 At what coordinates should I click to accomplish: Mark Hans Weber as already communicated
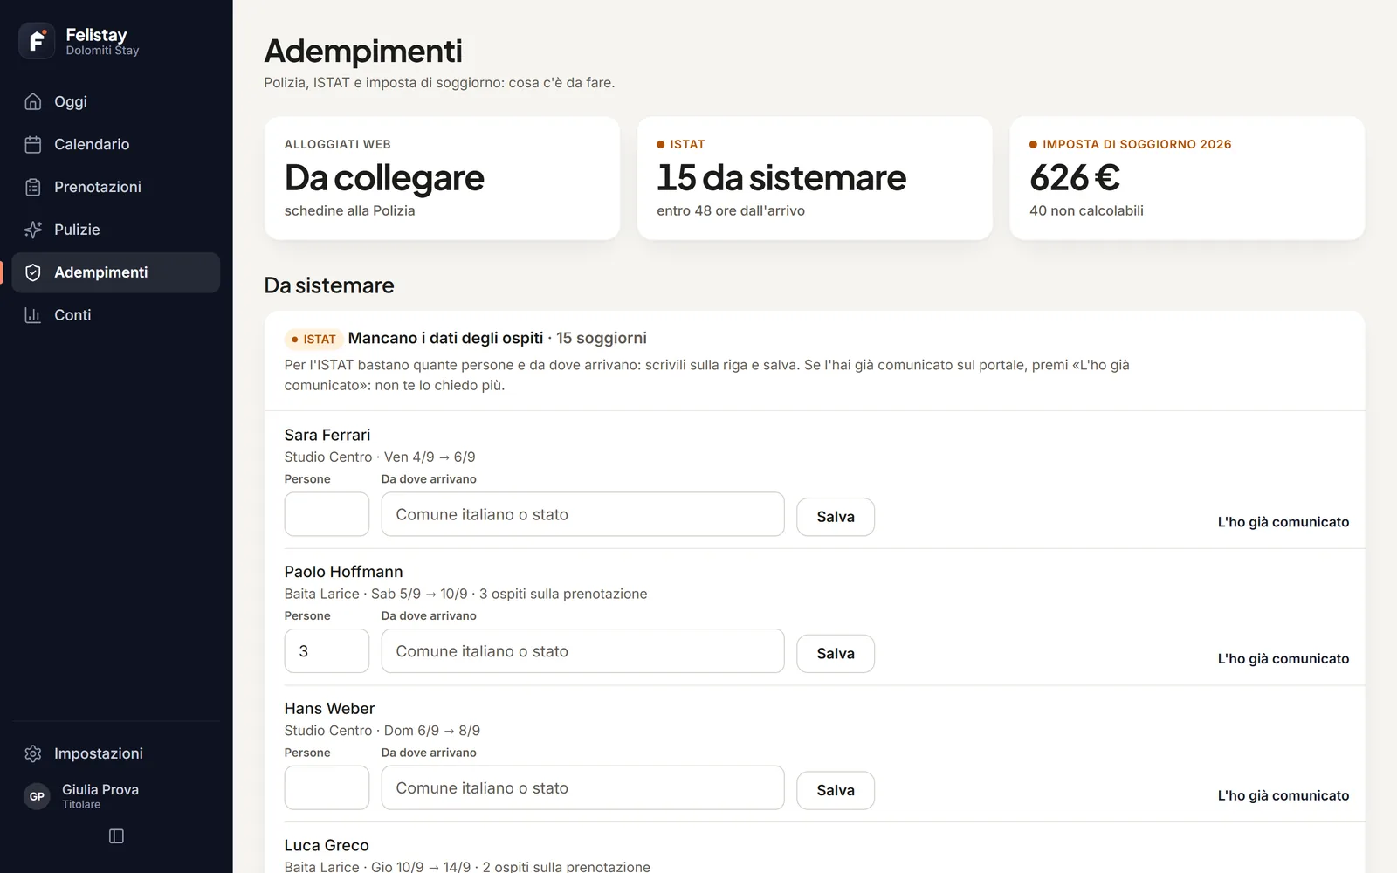pos(1283,795)
